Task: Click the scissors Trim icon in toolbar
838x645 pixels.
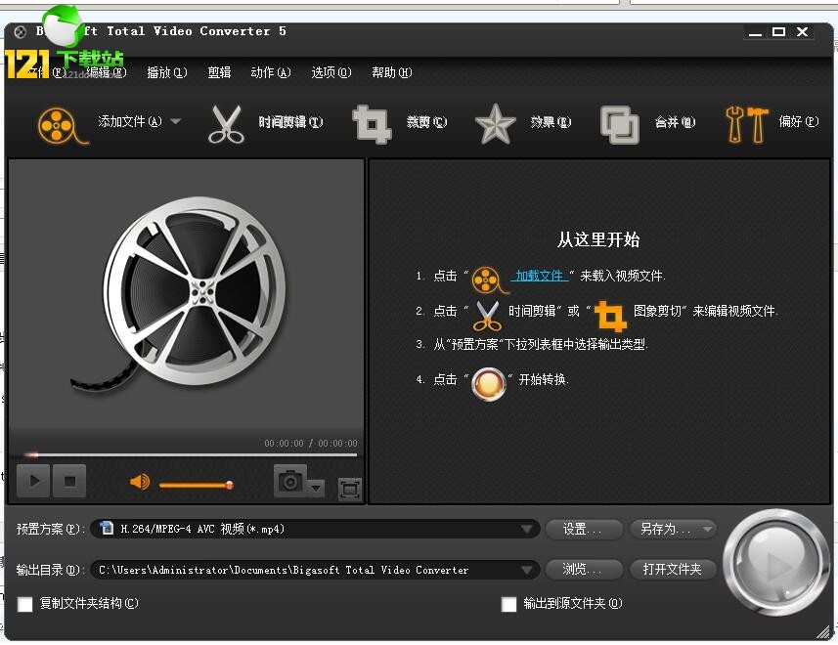Action: [226, 124]
